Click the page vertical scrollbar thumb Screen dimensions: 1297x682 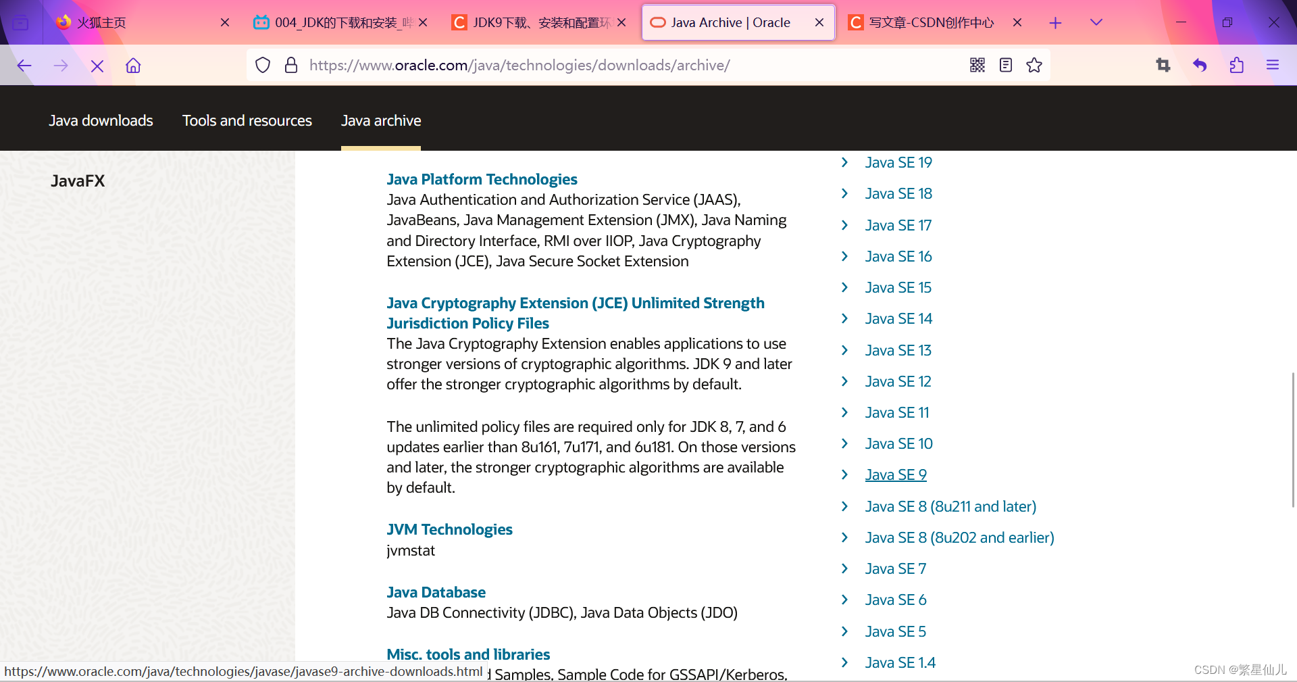[1293, 439]
